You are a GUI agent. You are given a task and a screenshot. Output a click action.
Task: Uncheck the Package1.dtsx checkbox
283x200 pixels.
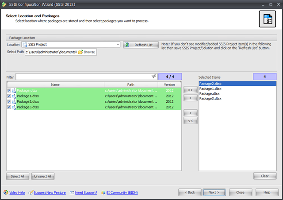pyautogui.click(x=9, y=96)
